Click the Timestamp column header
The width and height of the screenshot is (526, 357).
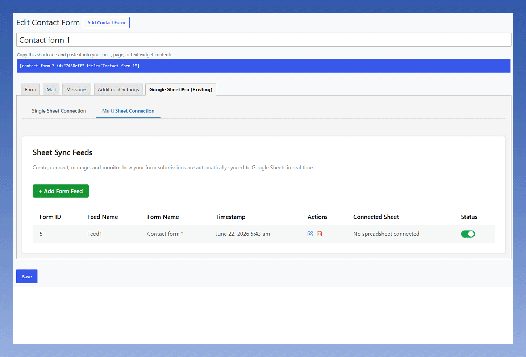point(230,217)
